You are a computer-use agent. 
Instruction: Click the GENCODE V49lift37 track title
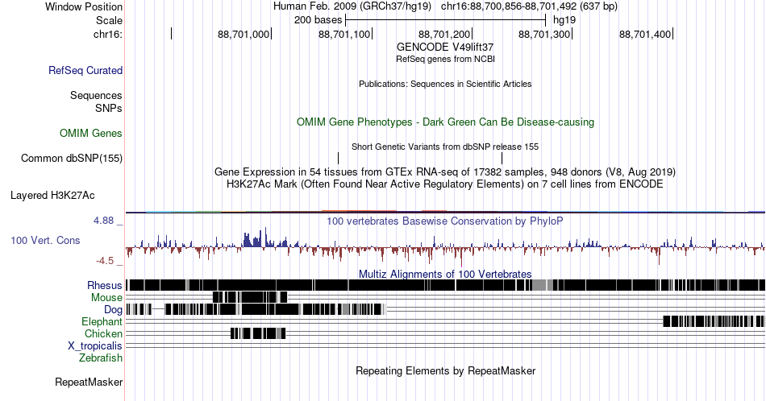pos(445,48)
